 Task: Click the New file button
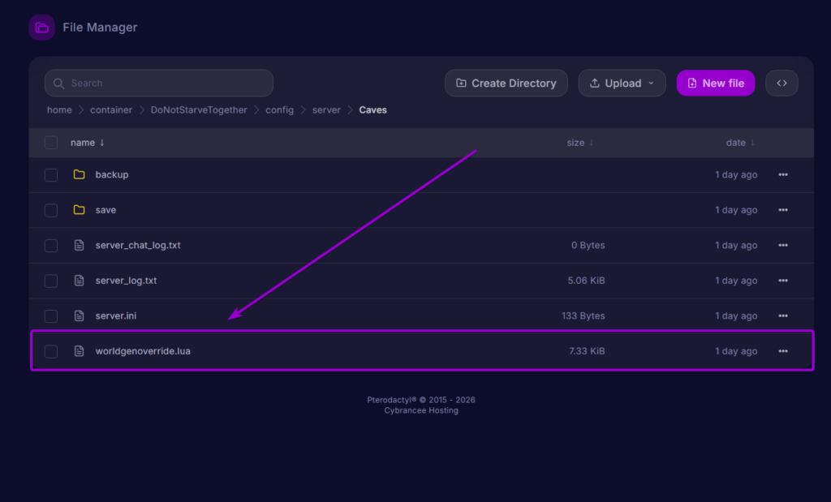pyautogui.click(x=716, y=84)
